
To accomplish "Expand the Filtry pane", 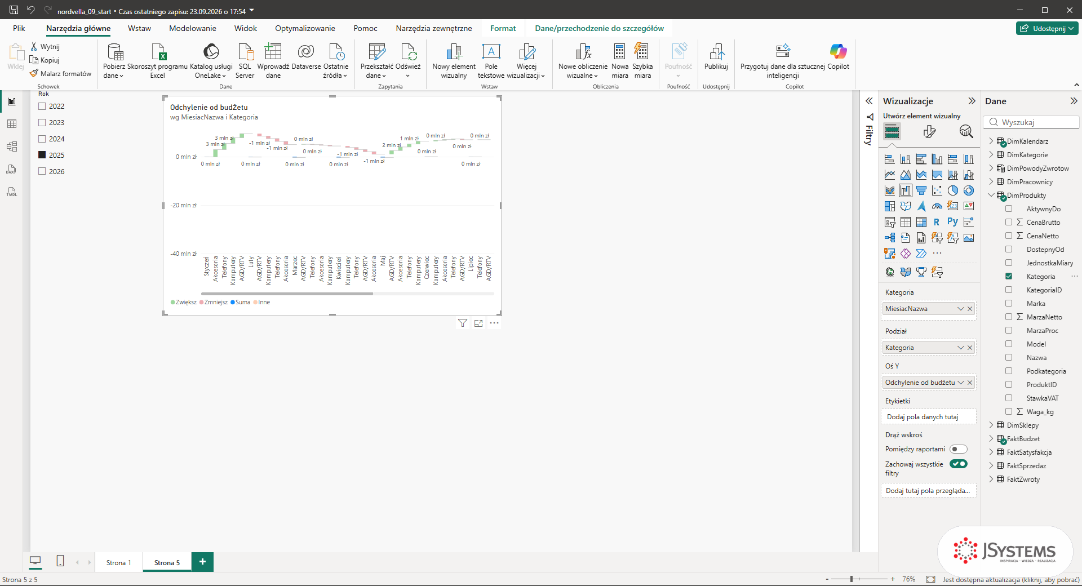I will [869, 101].
